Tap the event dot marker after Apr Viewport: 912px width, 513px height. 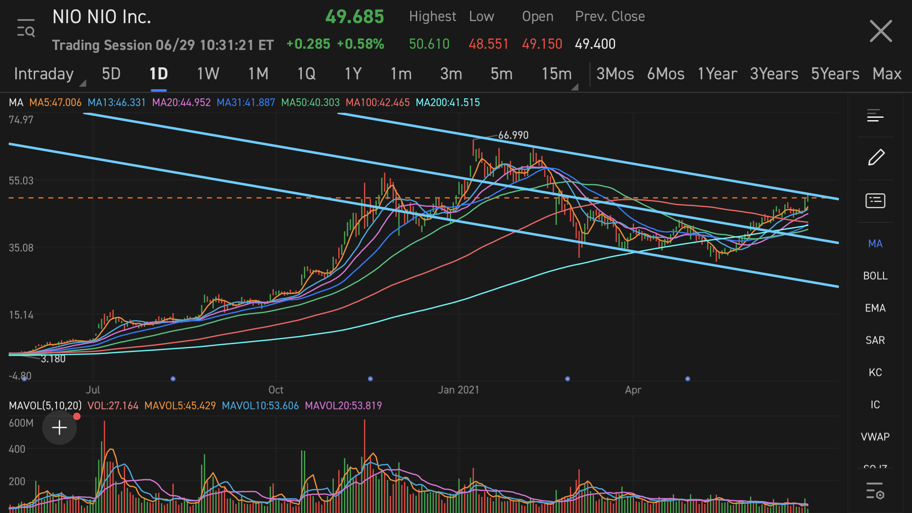tap(688, 379)
